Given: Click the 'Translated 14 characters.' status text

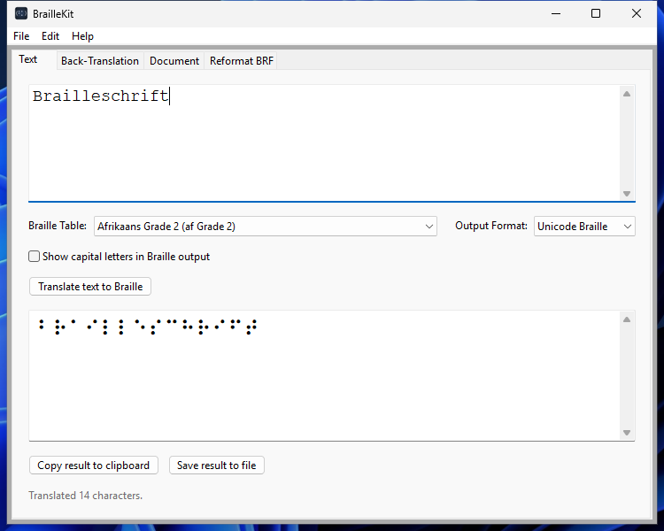Looking at the screenshot, I should coord(86,496).
